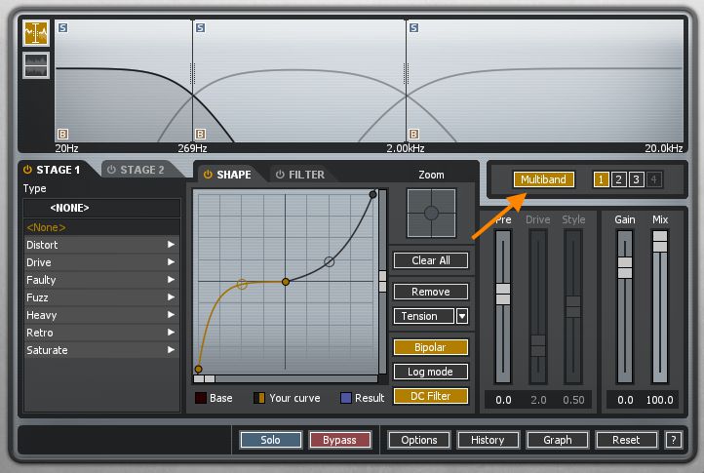Choose the <None> type entry

[x=101, y=227]
